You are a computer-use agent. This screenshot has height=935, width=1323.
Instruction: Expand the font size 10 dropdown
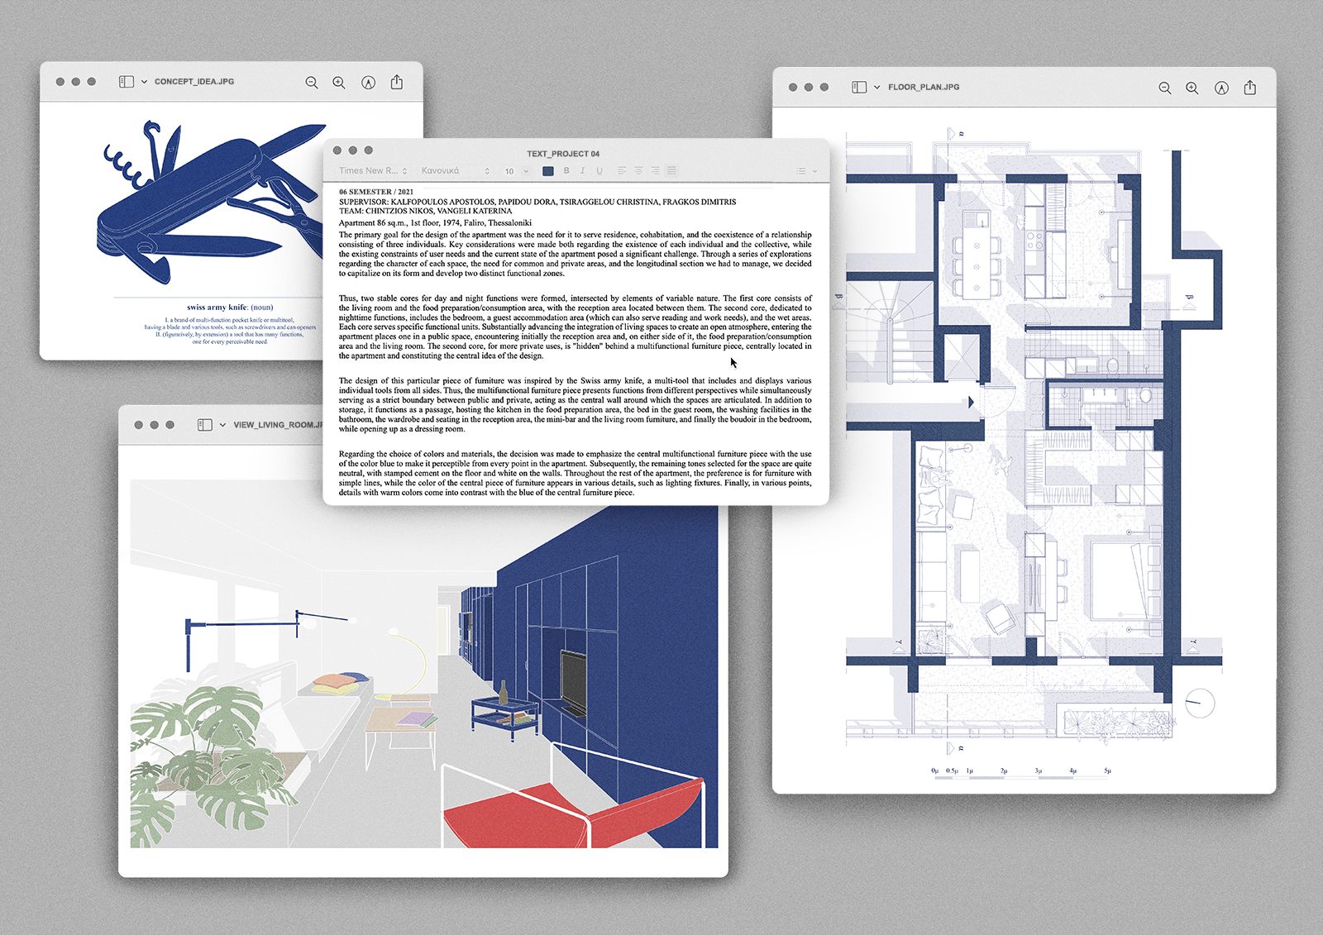pyautogui.click(x=517, y=171)
